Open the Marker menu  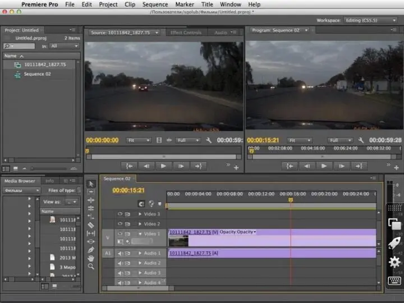click(x=185, y=4)
